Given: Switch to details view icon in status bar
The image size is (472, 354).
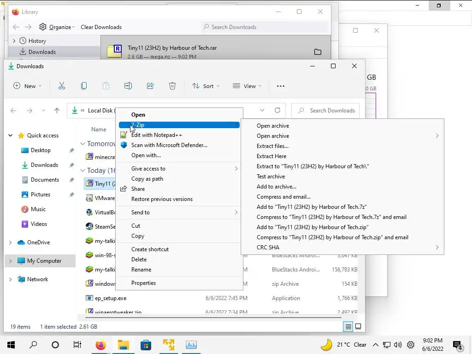Looking at the screenshot, I should 348,327.
